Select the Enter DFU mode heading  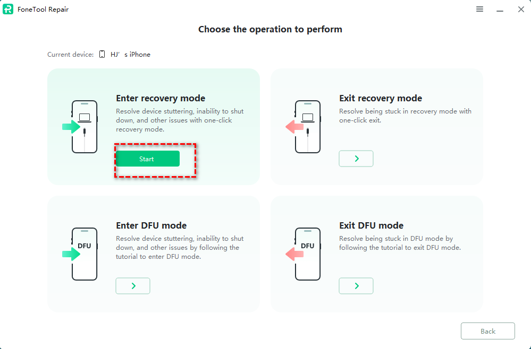pyautogui.click(x=151, y=225)
